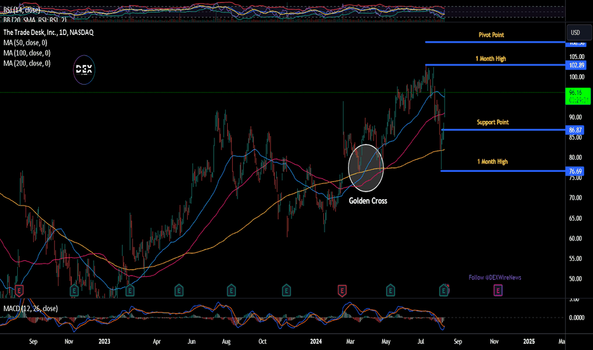The image size is (593, 350).
Task: Click the Jun label on time axis
Action: pos(192,341)
